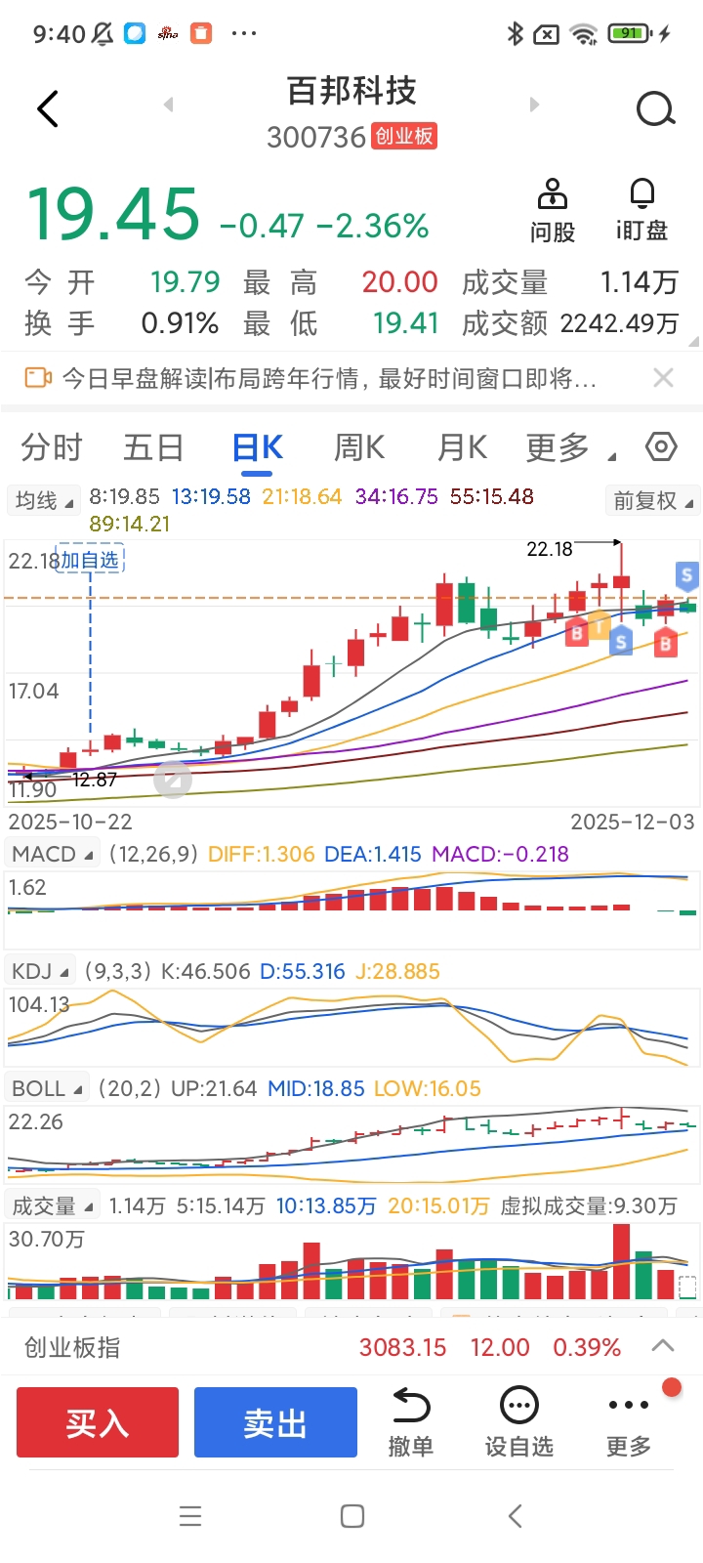Tap the 成交额 2242.49万 value
Screen dimensions: 703x1563
[x=620, y=323]
